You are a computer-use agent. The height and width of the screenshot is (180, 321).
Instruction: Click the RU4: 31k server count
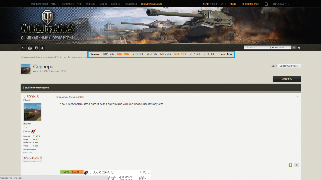click(x=152, y=54)
